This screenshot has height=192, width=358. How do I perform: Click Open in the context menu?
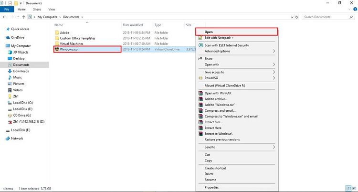[209, 32]
